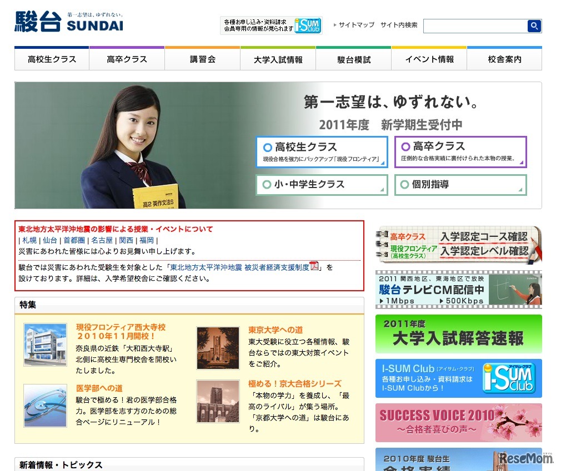Choose the 小・中学生クラス option

322,185
